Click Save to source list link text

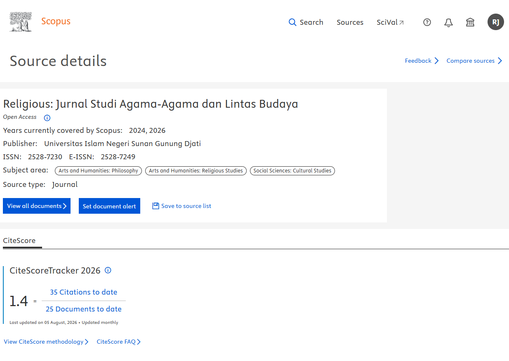[x=186, y=206]
